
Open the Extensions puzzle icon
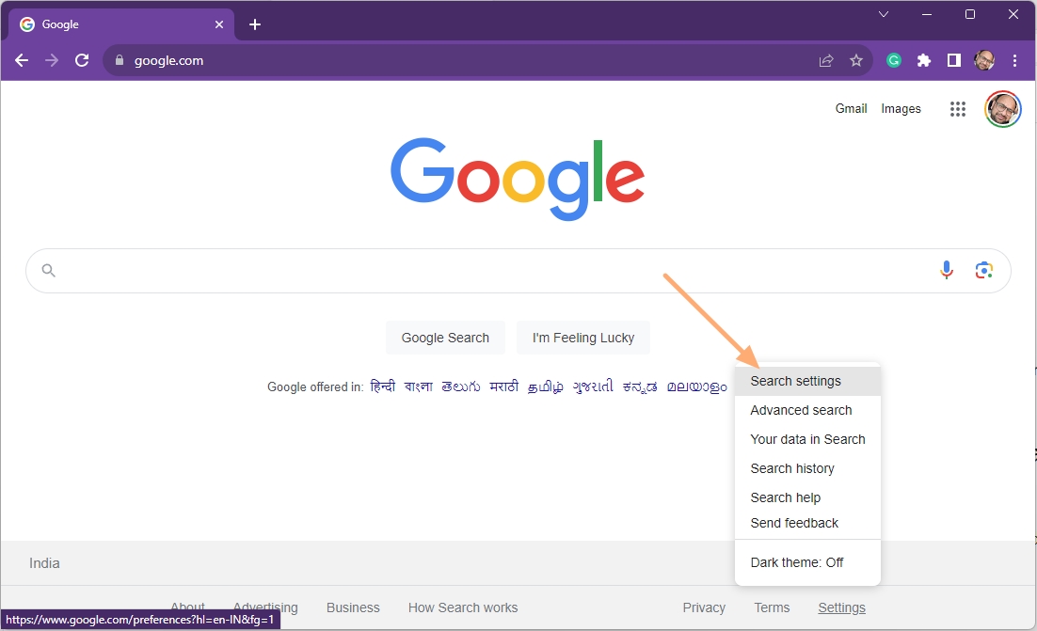(924, 61)
